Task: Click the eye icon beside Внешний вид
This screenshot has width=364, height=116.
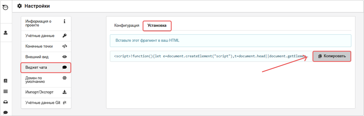Action: [64, 57]
